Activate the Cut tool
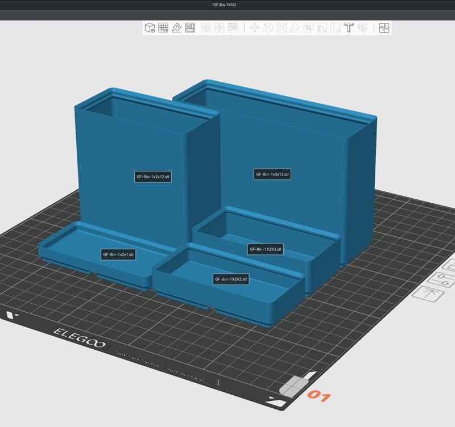The width and height of the screenshot is (455, 427). [x=308, y=28]
